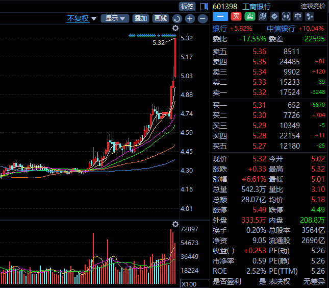Click the 卖一 volume 17524
Viewport: 329px width, 288px height.
pos(290,92)
